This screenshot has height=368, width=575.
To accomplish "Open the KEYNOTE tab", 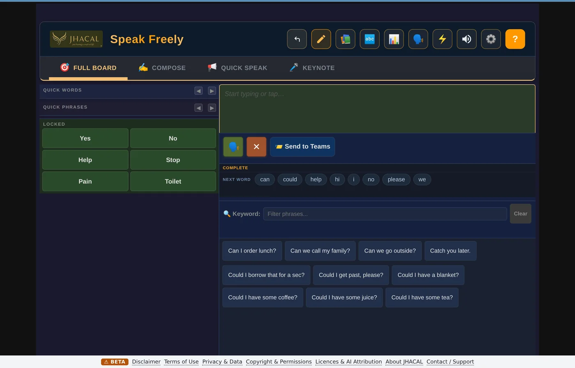I will pos(312,68).
